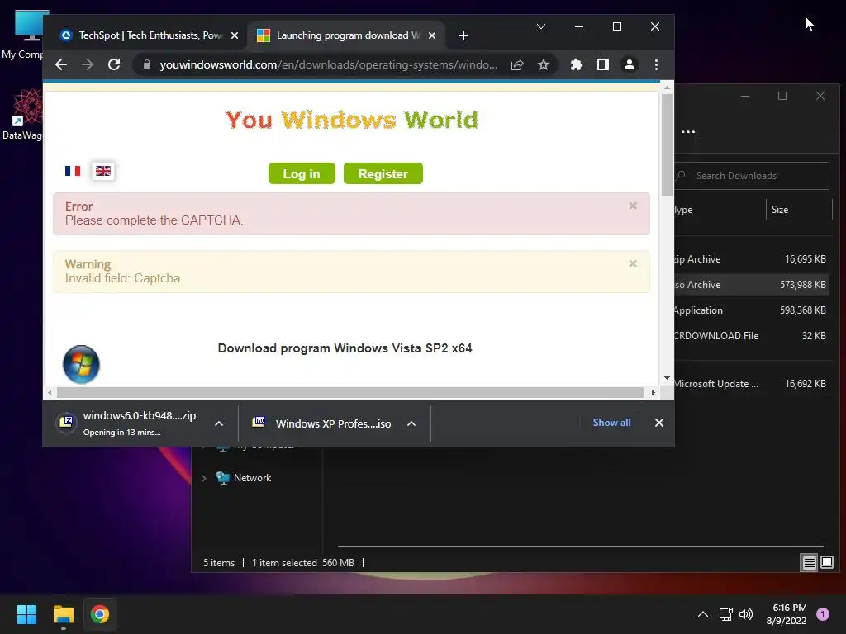Open File Explorer from the taskbar

click(x=63, y=614)
